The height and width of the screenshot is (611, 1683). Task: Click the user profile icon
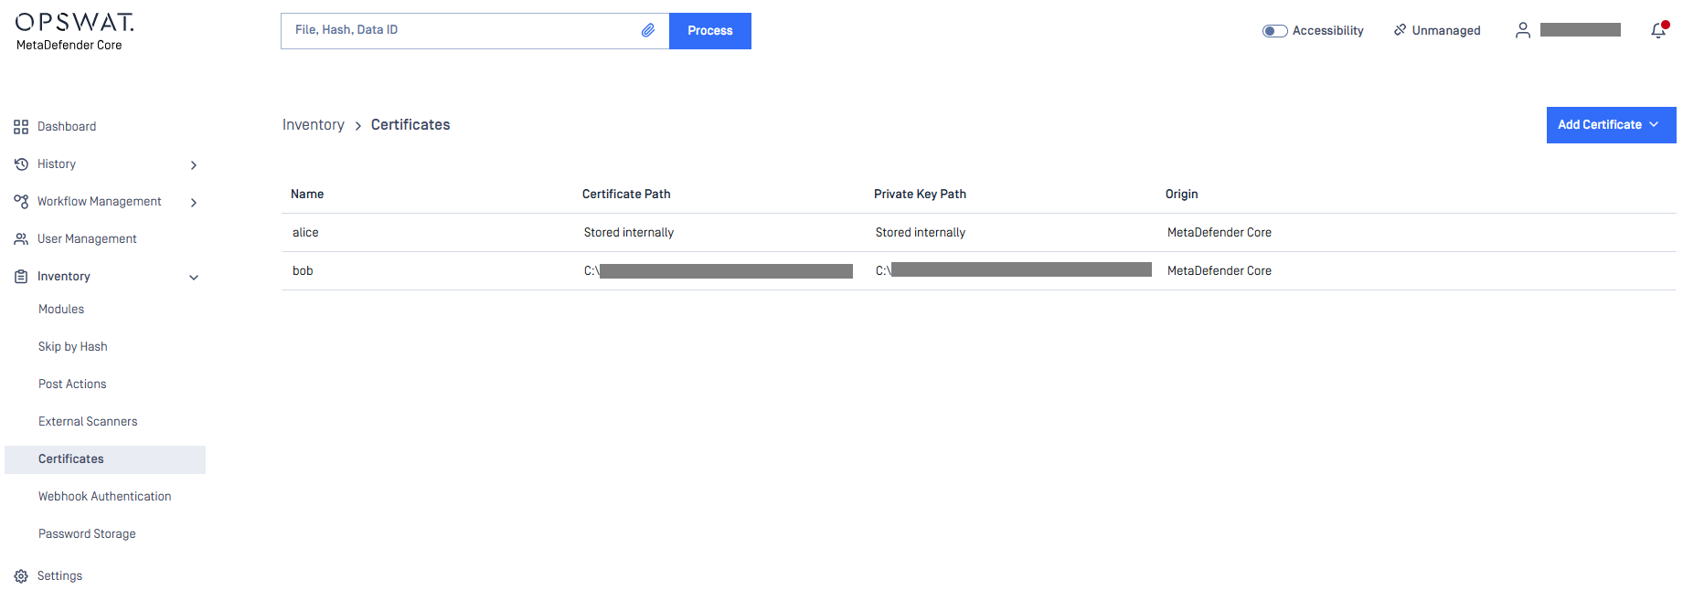click(x=1522, y=30)
